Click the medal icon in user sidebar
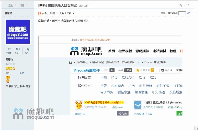This screenshot has width=200, height=132. pos(8,79)
